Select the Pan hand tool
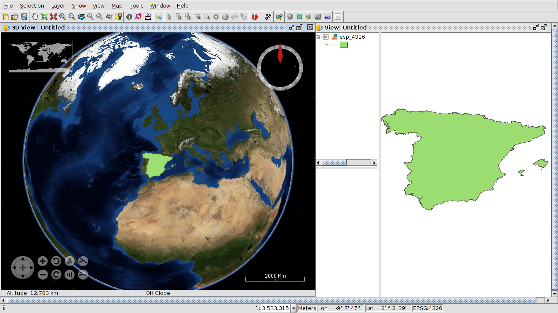 (35, 17)
